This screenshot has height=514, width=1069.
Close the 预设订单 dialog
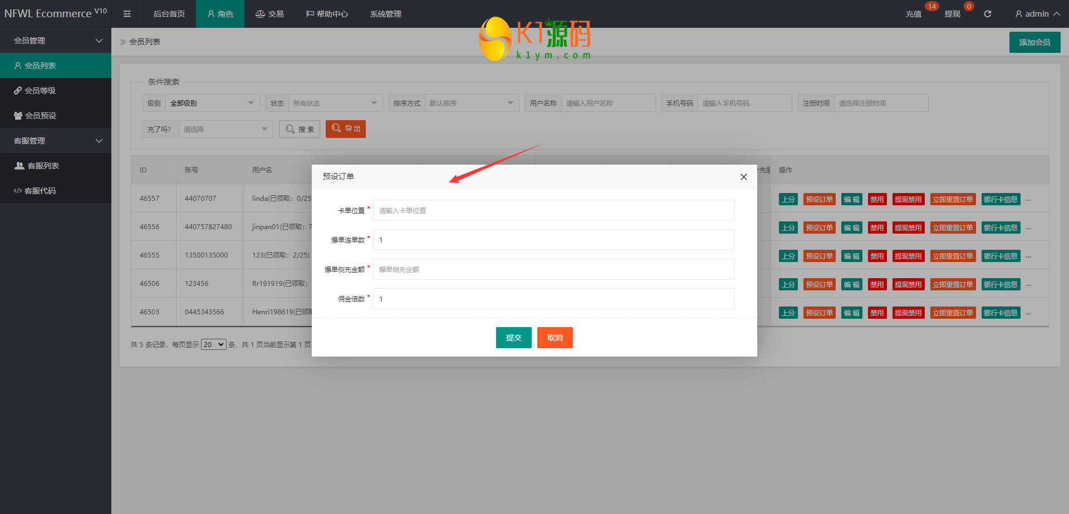[x=743, y=177]
